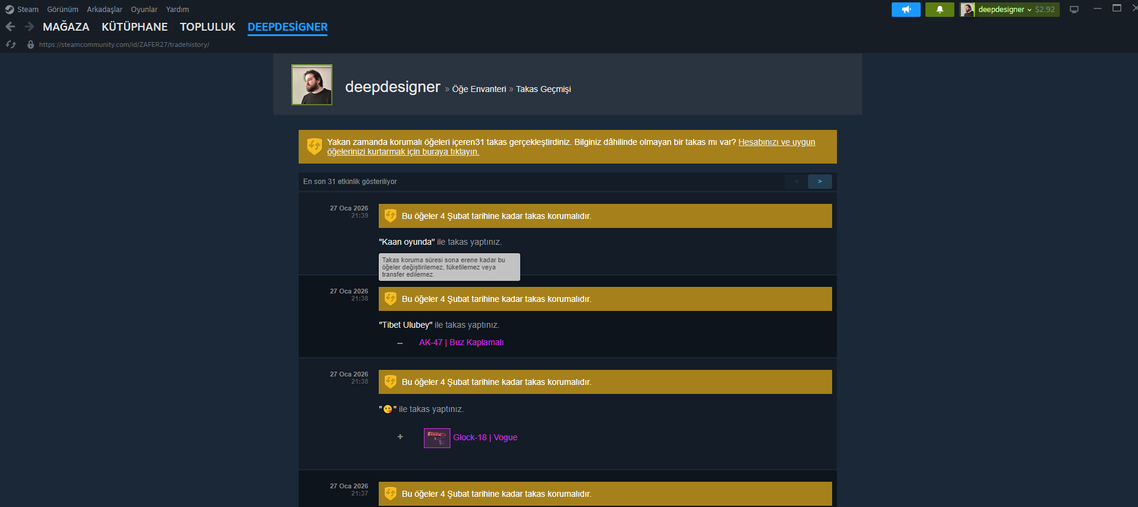
Task: Go to the next page of trade history
Action: coord(819,181)
